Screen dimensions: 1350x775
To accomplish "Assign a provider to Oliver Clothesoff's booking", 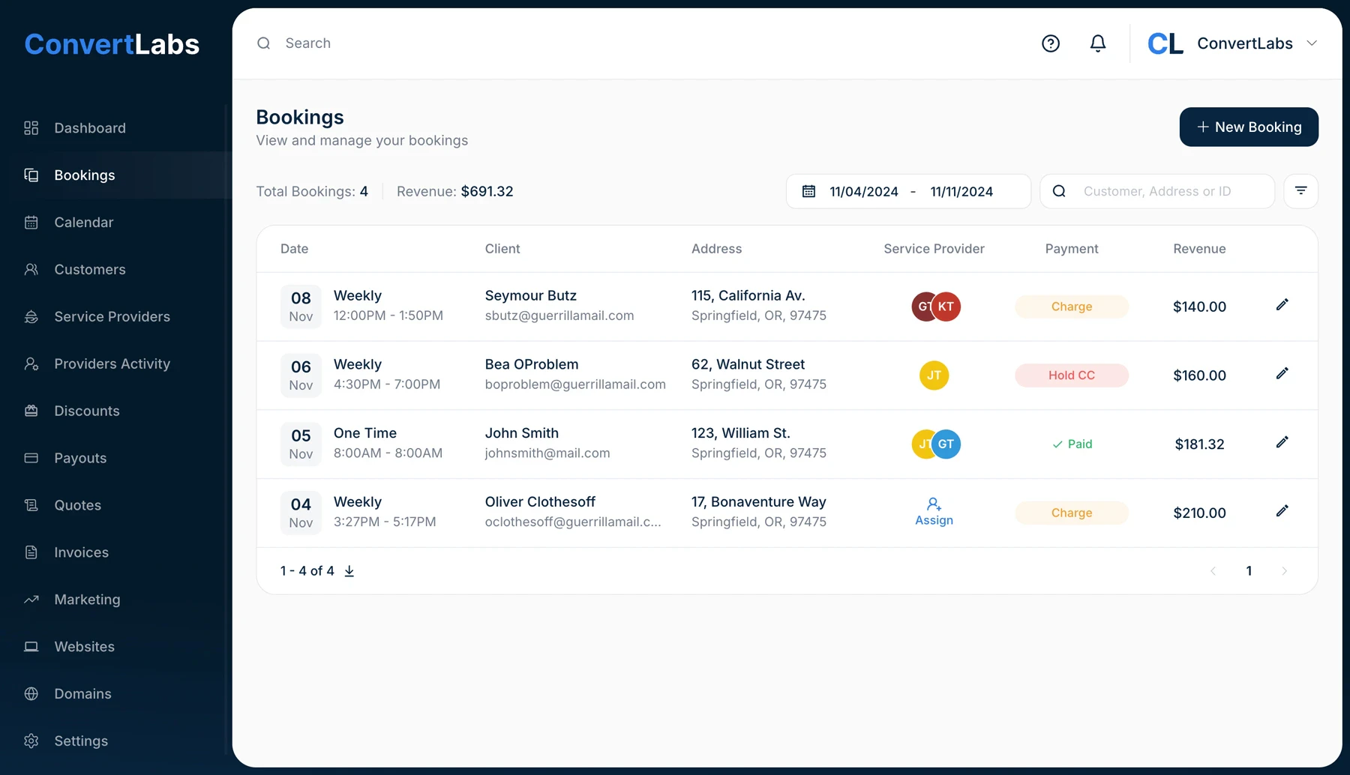I will (934, 510).
